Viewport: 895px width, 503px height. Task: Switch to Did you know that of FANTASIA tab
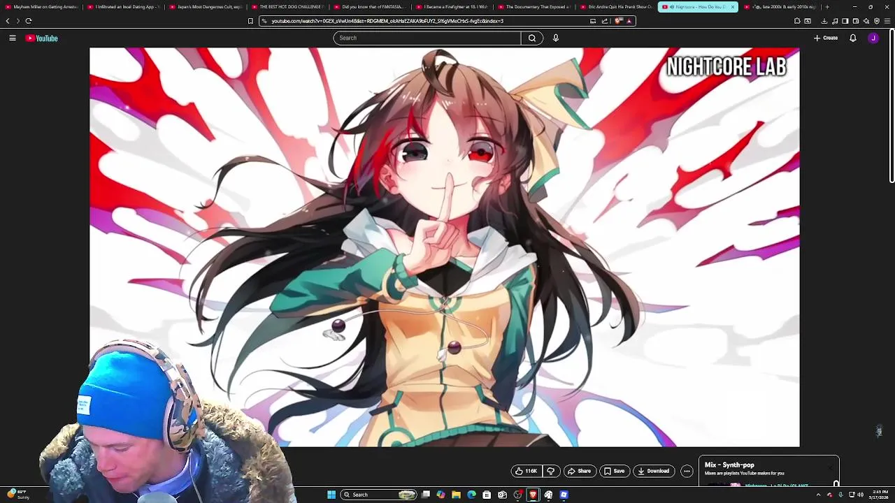[368, 7]
